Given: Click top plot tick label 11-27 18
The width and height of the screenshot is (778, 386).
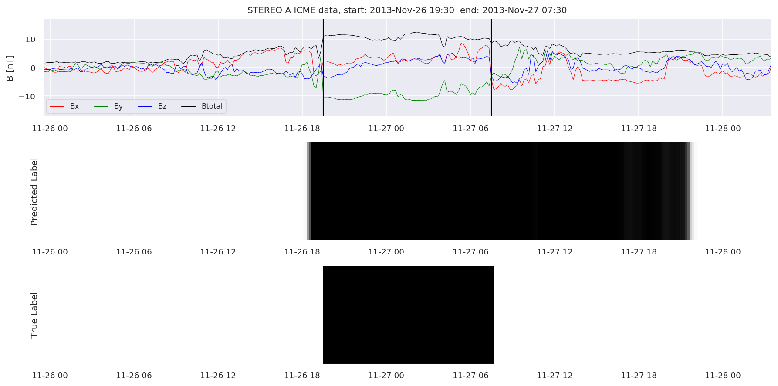Looking at the screenshot, I should 639,129.
